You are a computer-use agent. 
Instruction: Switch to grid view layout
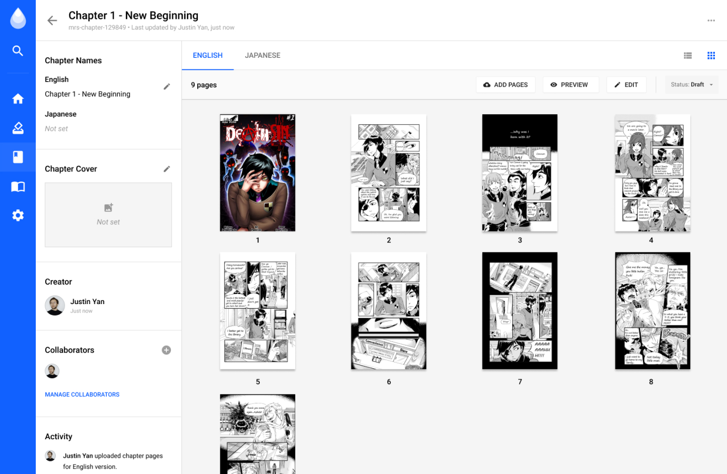tap(711, 56)
